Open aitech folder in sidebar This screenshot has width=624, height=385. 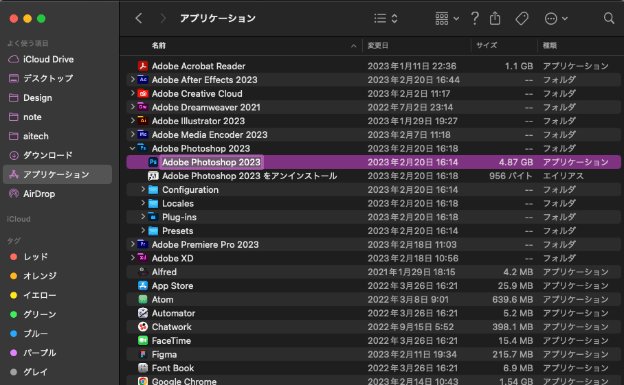57,136
